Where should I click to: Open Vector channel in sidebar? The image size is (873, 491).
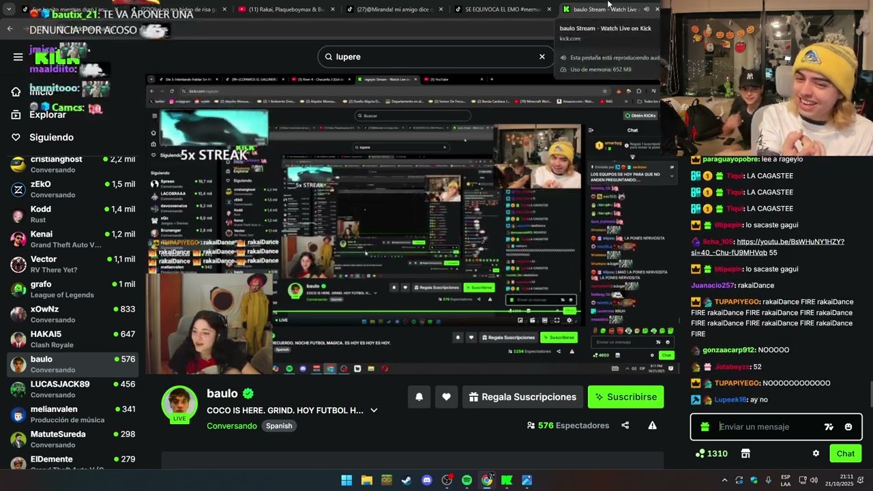click(x=73, y=265)
